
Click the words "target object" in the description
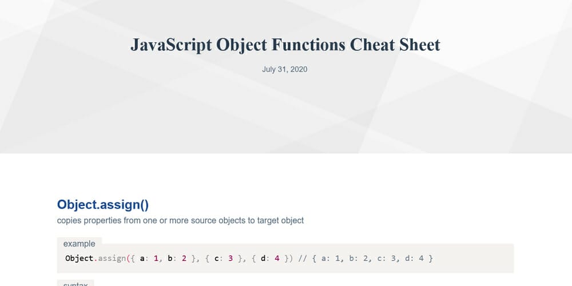pyautogui.click(x=280, y=220)
